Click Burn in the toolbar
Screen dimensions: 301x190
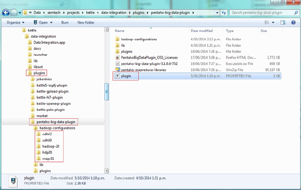tap(65, 22)
